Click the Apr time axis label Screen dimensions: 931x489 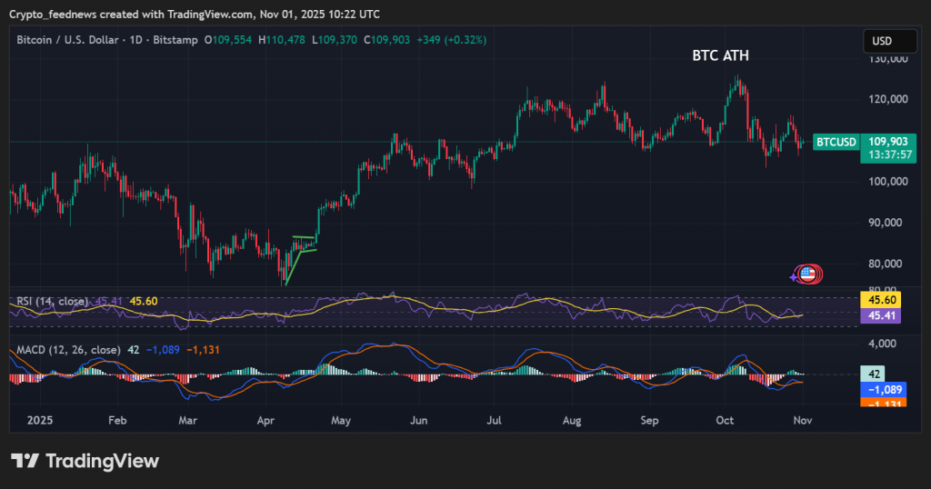point(265,420)
